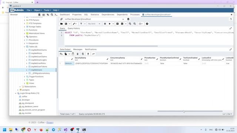Click the Commit transaction icon
This screenshot has width=237, height=133.
click(x=130, y=24)
